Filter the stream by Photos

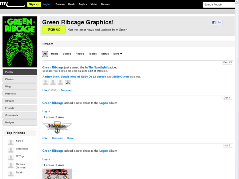80,54
